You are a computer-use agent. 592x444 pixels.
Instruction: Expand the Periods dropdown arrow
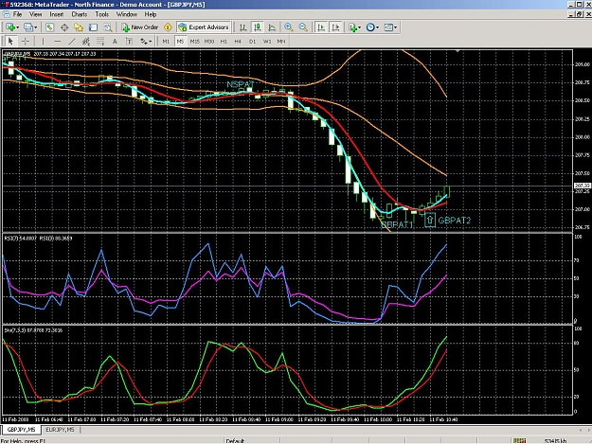coord(377,27)
